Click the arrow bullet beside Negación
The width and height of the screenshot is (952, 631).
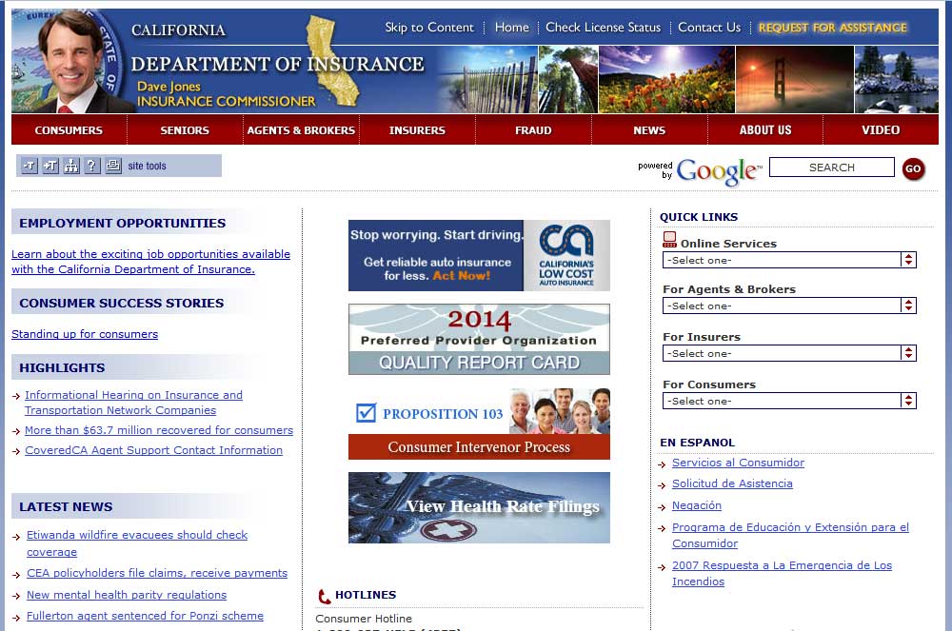663,507
